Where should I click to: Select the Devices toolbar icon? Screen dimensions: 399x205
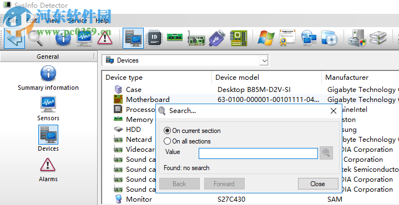[133, 38]
